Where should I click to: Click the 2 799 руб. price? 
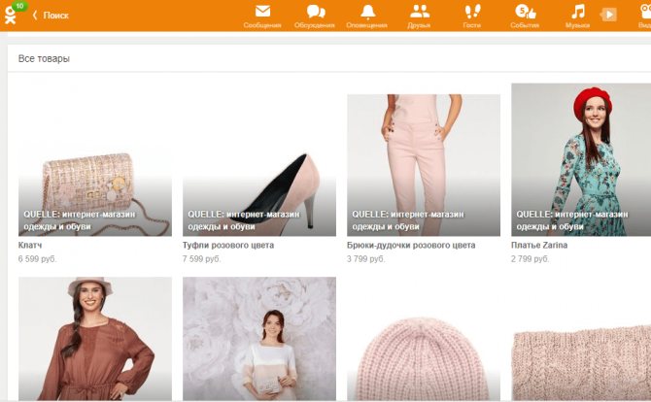(x=531, y=259)
